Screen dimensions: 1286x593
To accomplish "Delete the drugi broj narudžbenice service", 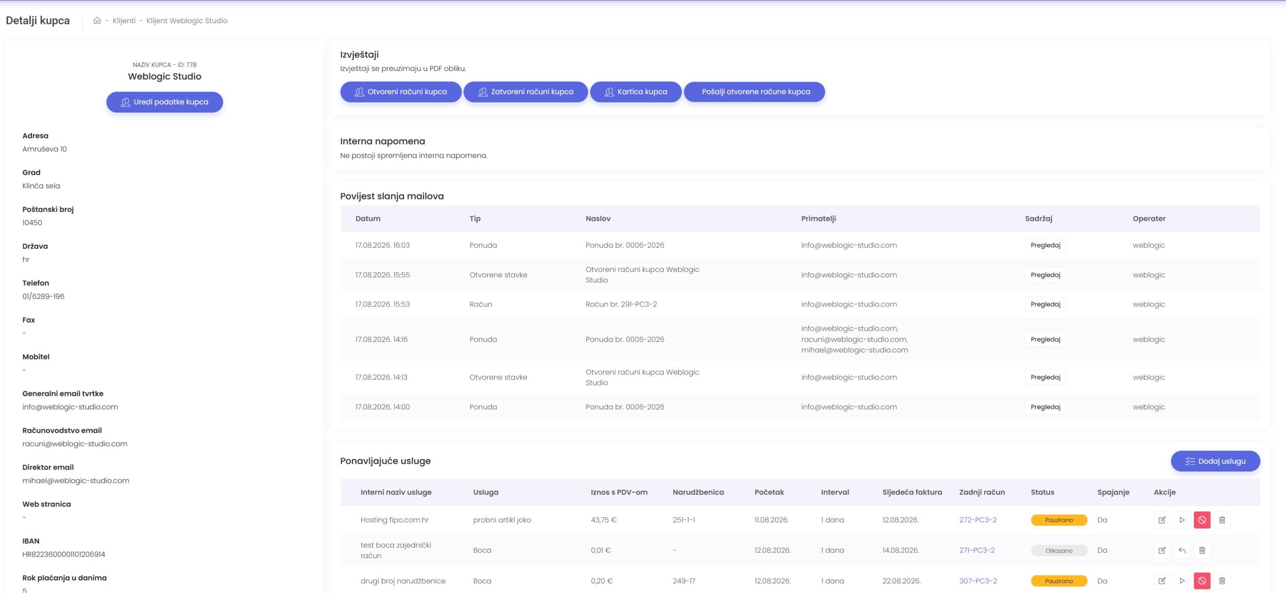I will (x=1222, y=581).
